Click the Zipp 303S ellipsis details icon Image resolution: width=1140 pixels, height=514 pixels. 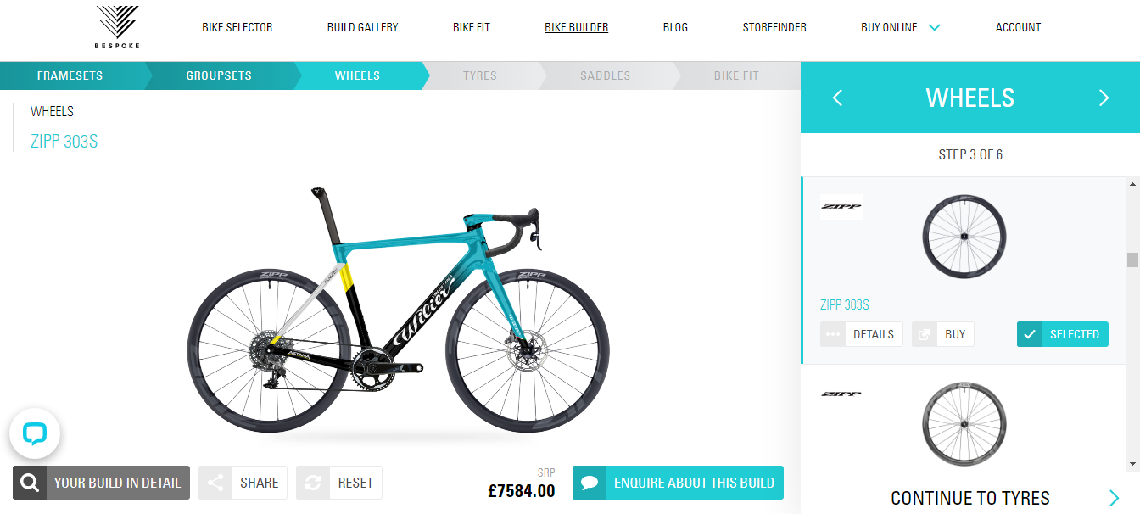[833, 334]
